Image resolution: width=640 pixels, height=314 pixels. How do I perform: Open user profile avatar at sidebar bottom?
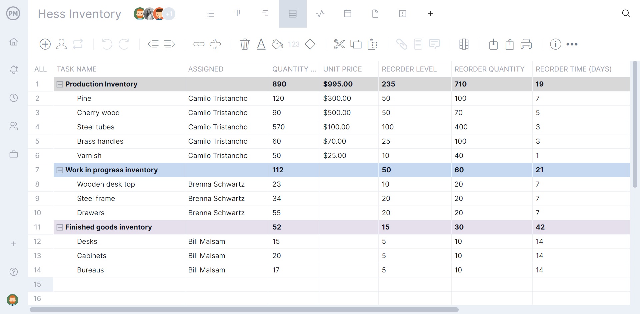point(13,300)
